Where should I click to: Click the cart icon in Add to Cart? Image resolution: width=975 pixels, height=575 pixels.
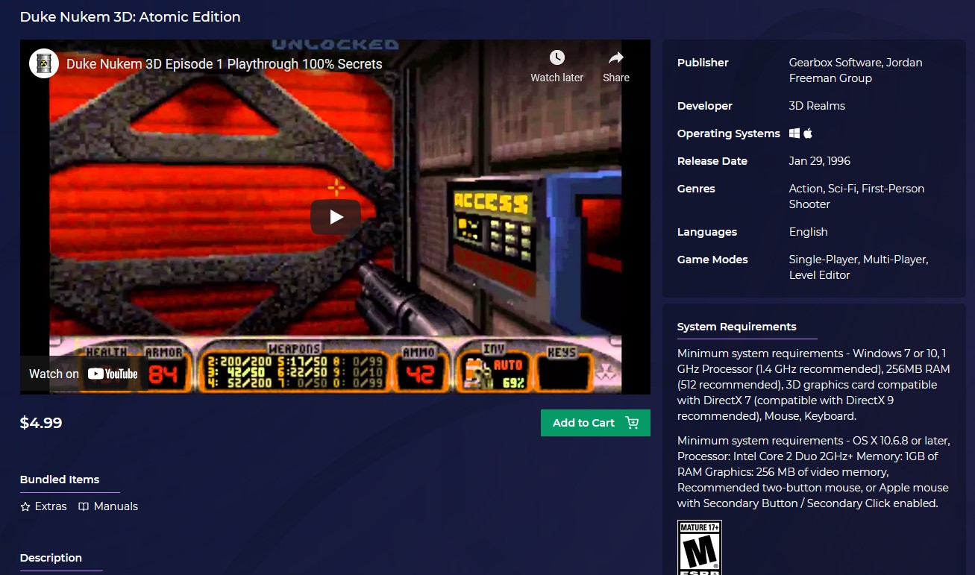pos(632,423)
